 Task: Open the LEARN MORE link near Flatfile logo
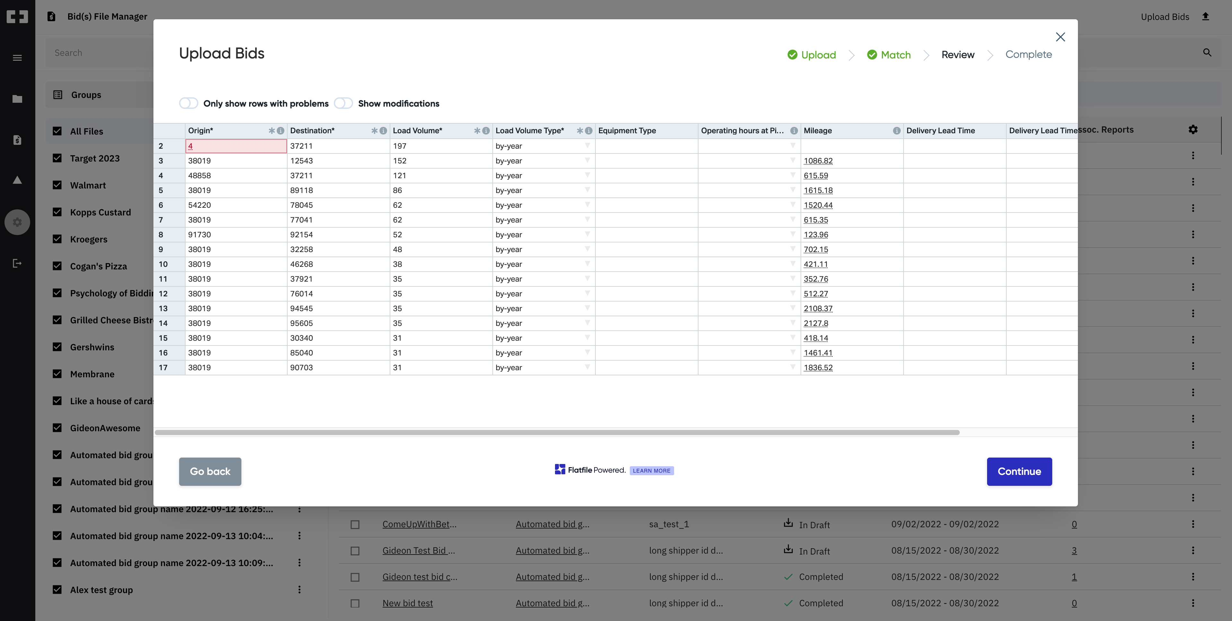(652, 470)
